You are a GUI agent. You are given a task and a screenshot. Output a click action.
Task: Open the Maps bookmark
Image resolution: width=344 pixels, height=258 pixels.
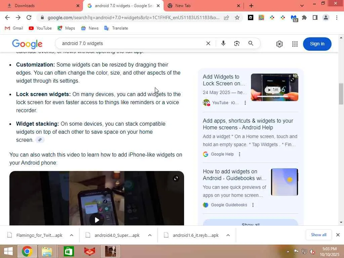(x=66, y=28)
